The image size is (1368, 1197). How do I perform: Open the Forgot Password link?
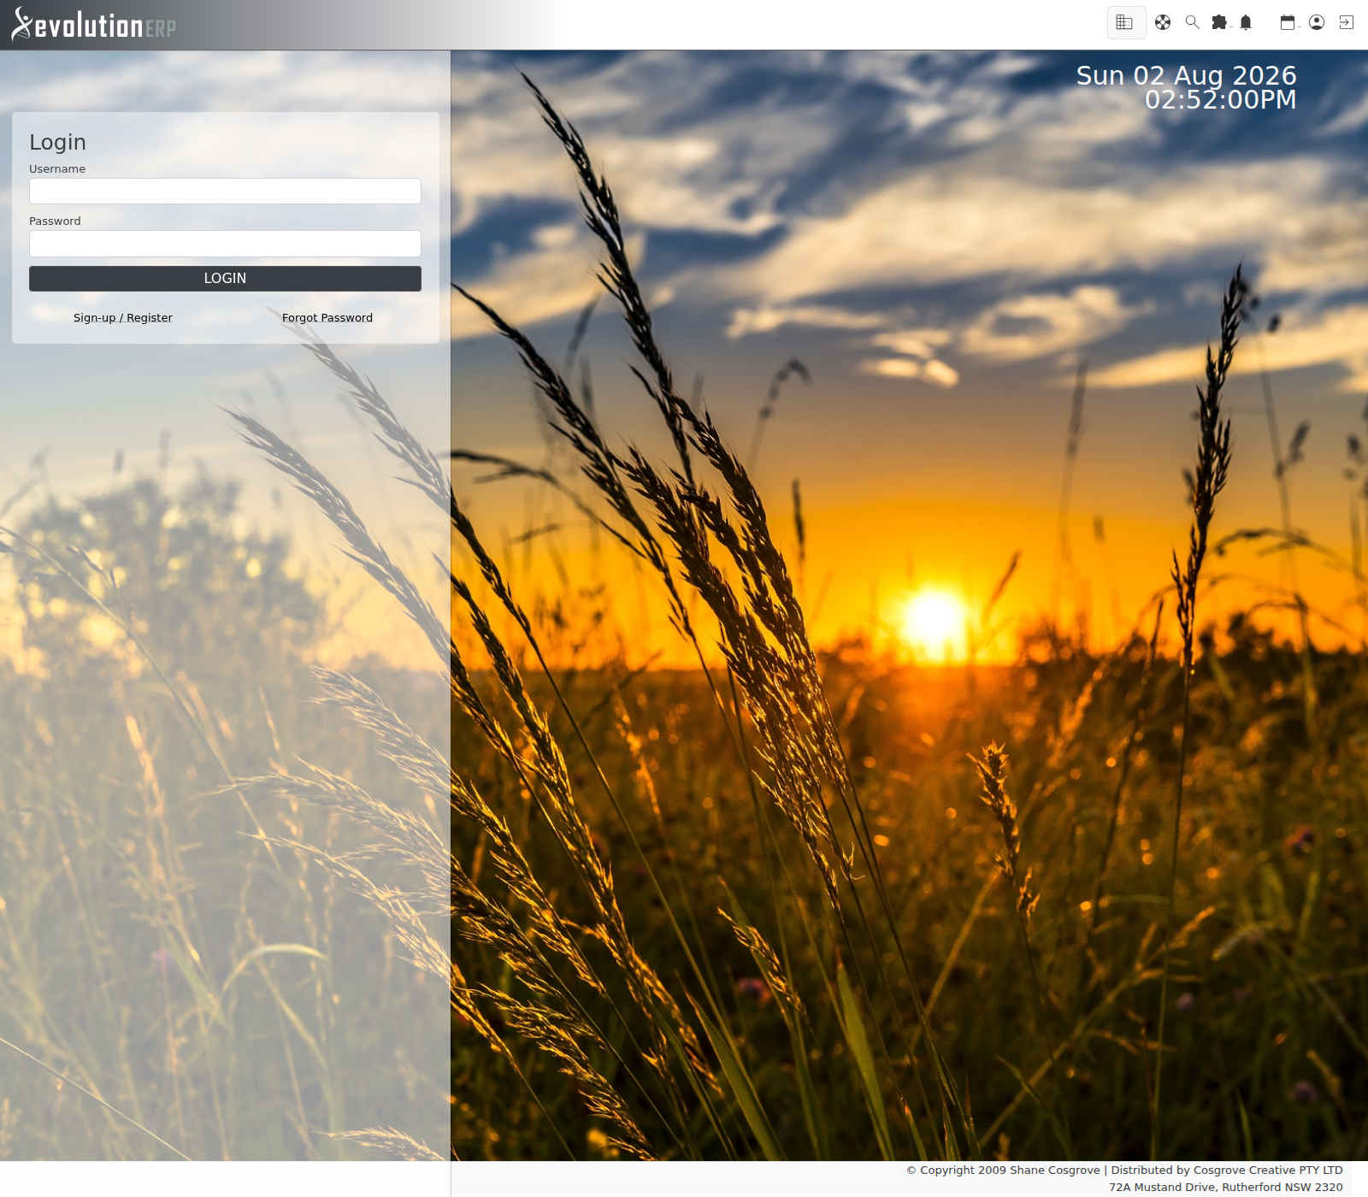click(x=327, y=318)
